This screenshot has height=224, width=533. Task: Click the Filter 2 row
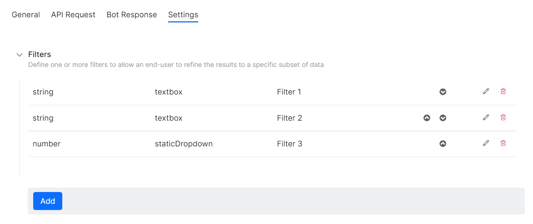(x=221, y=118)
